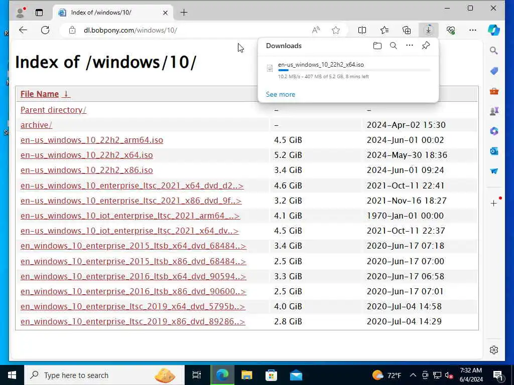This screenshot has height=385, width=514.
Task: Download enterprise 2016 ltsb x86 dvd link
Action: pyautogui.click(x=133, y=291)
